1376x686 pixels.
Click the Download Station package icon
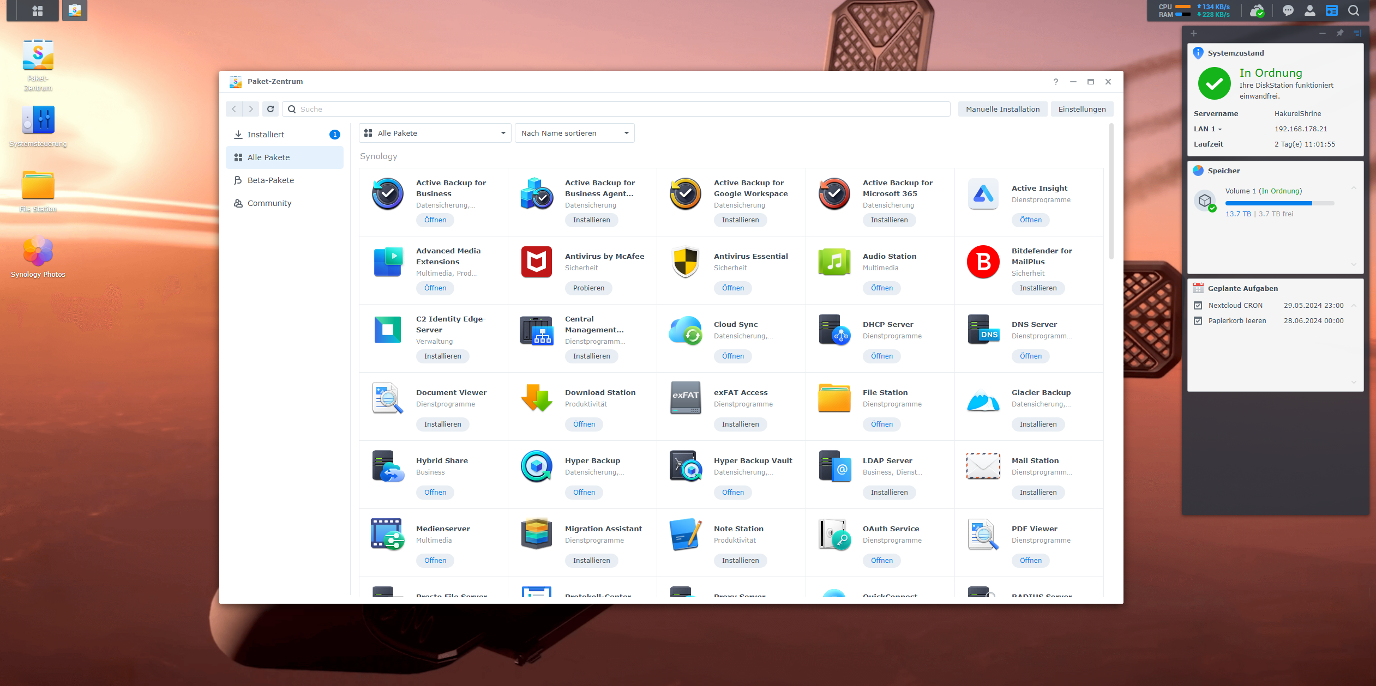point(536,398)
